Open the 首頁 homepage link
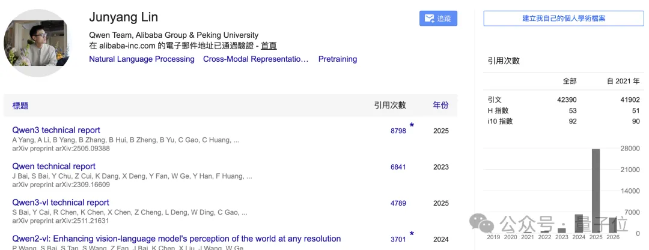The width and height of the screenshot is (649, 250). coord(269,46)
